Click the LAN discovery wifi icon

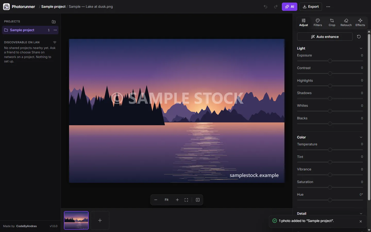click(55, 42)
